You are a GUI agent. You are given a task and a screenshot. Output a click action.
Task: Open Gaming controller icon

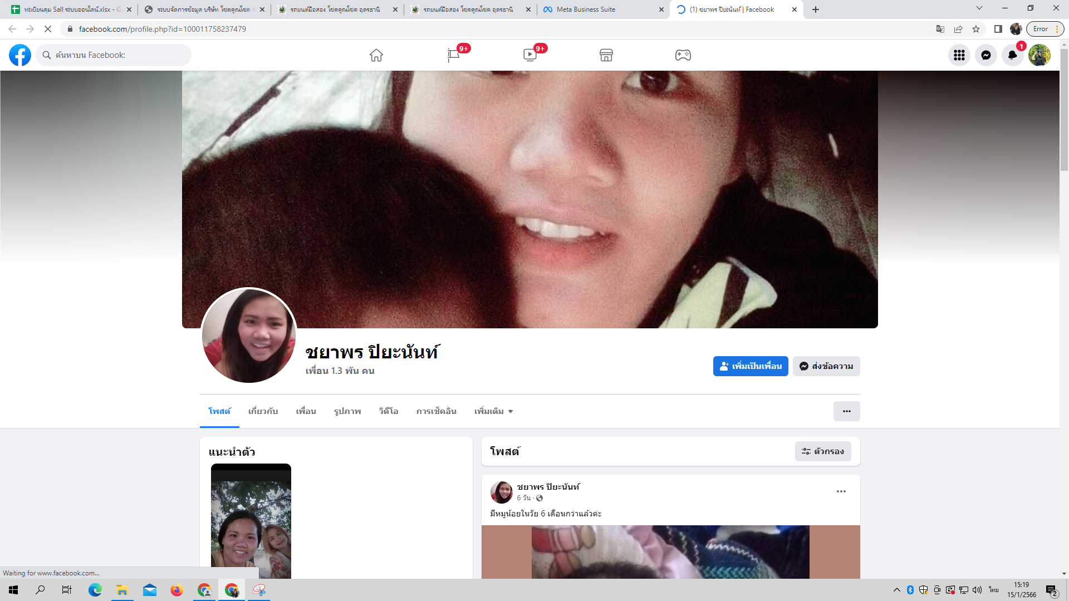[683, 55]
